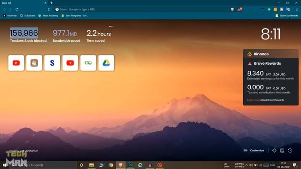The width and height of the screenshot is (301, 169).
Task: Close the New Tab tab
Action: pos(45,3)
